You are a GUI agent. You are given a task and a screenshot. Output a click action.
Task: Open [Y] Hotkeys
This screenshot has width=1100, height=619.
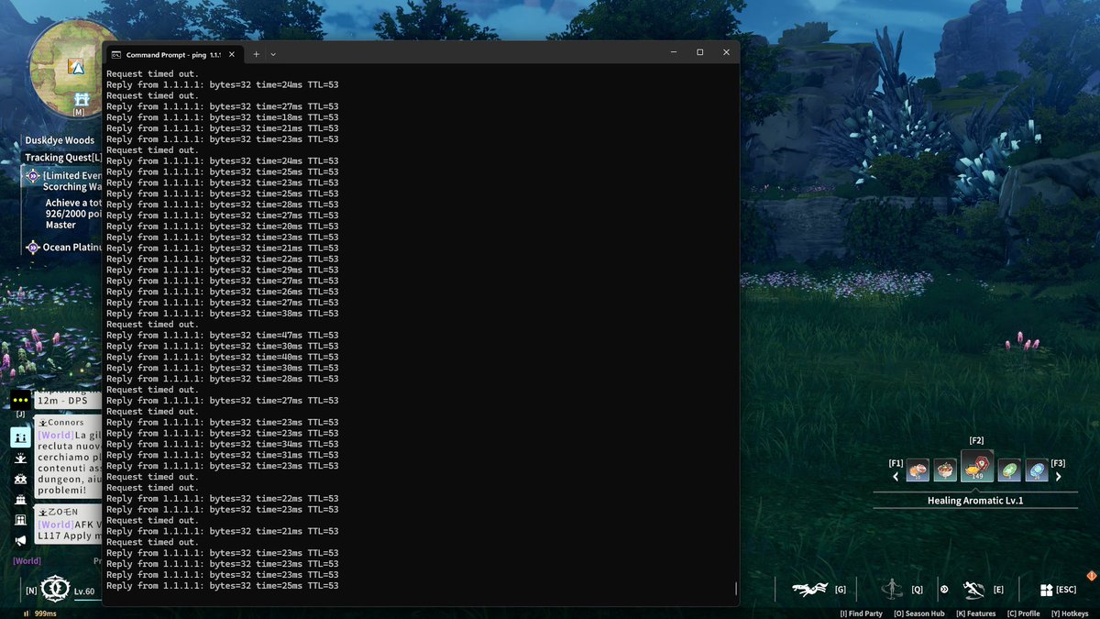pos(1070,613)
